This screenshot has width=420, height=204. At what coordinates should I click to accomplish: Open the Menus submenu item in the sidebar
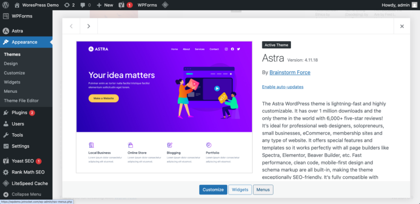click(x=11, y=91)
